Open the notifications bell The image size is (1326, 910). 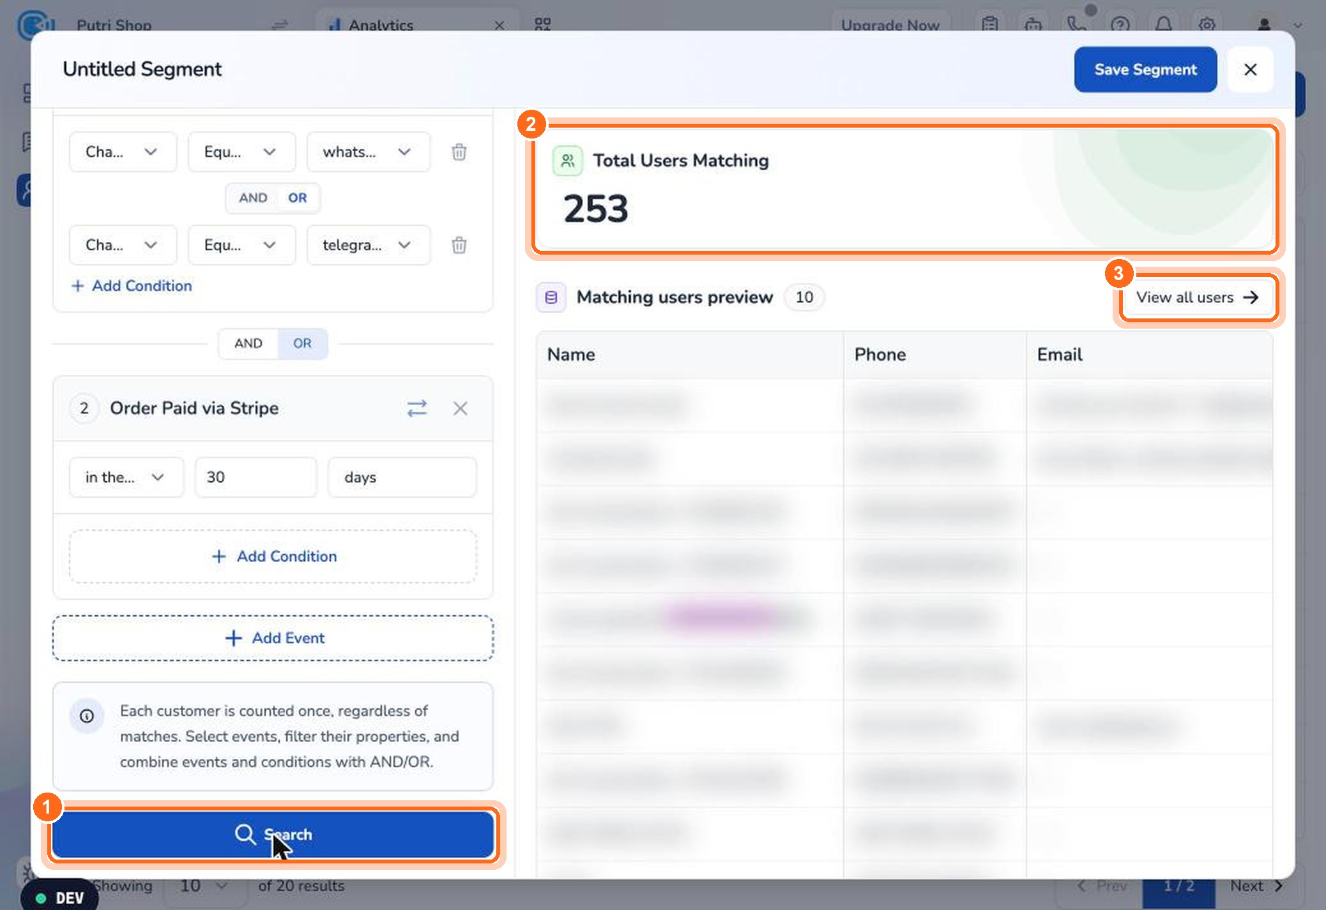click(1163, 25)
